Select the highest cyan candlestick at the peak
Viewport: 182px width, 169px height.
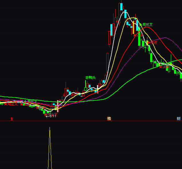(121, 7)
